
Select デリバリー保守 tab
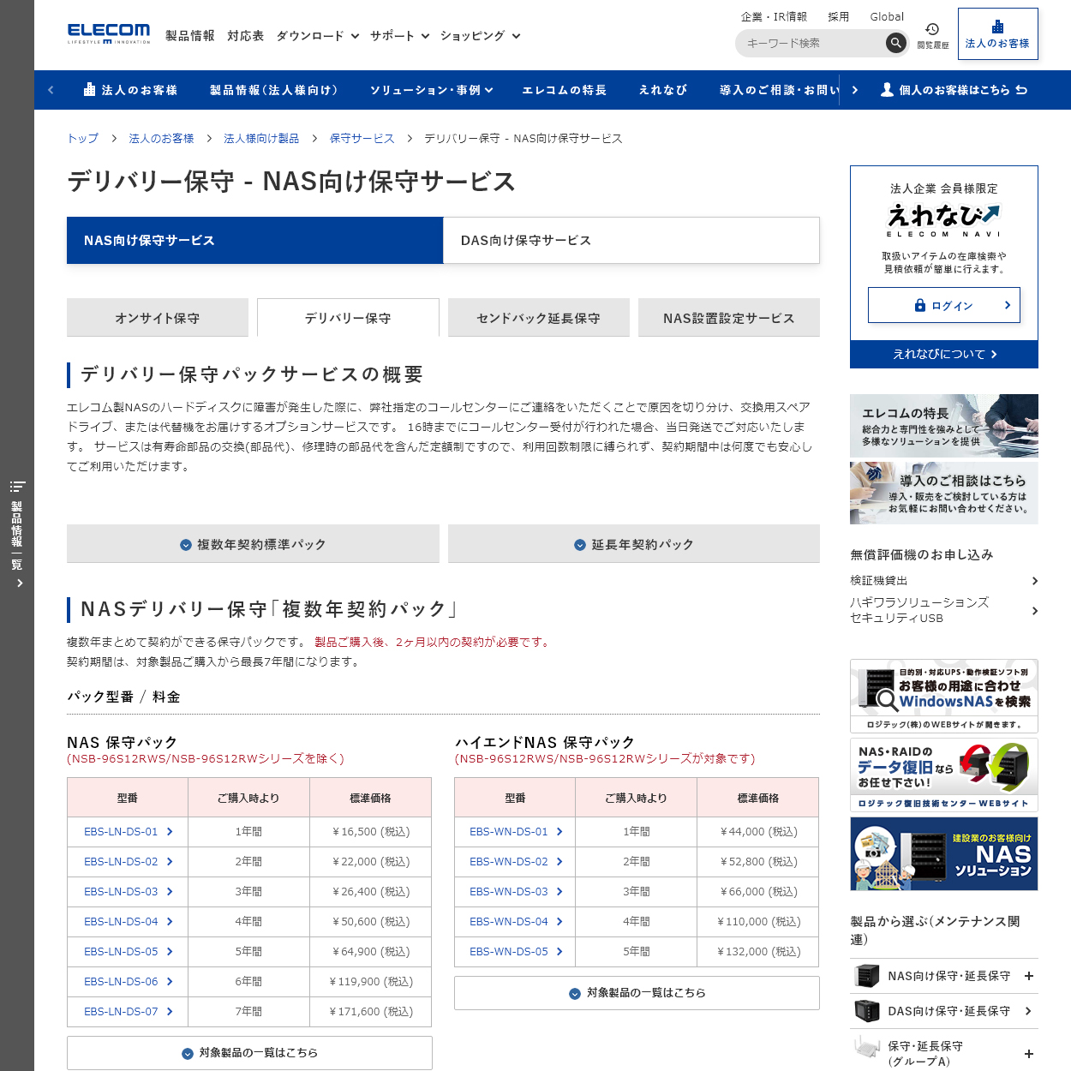[x=348, y=318]
